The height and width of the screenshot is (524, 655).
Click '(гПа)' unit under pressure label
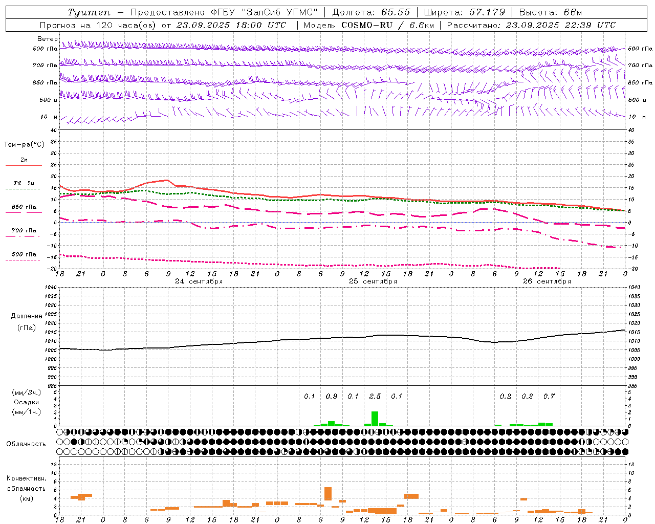pyautogui.click(x=26, y=328)
